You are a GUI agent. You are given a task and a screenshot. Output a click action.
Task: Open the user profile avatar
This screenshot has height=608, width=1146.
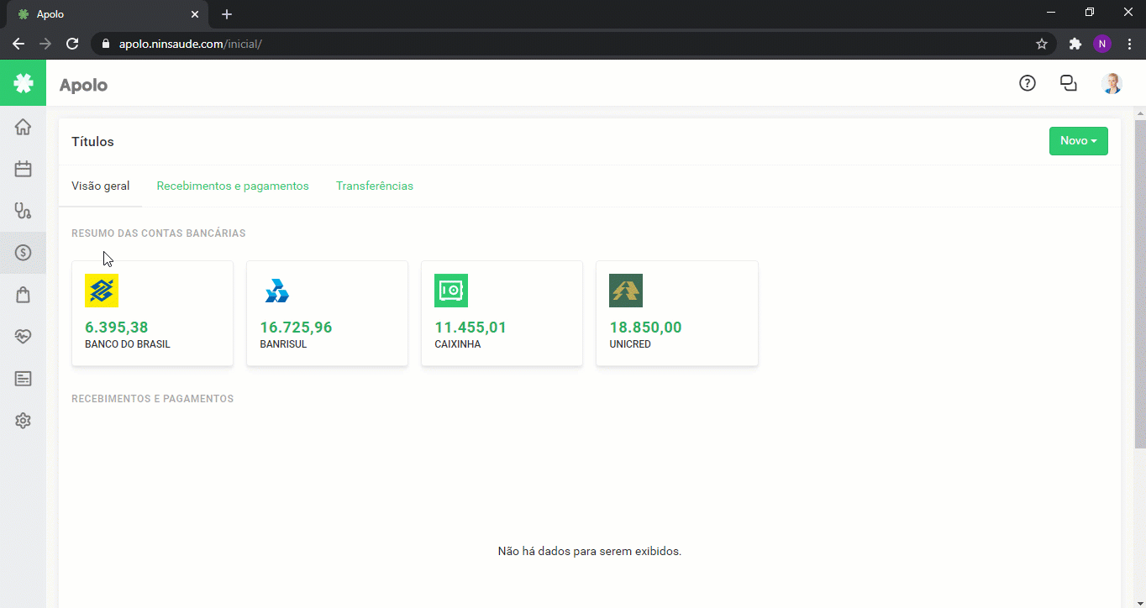click(x=1112, y=83)
